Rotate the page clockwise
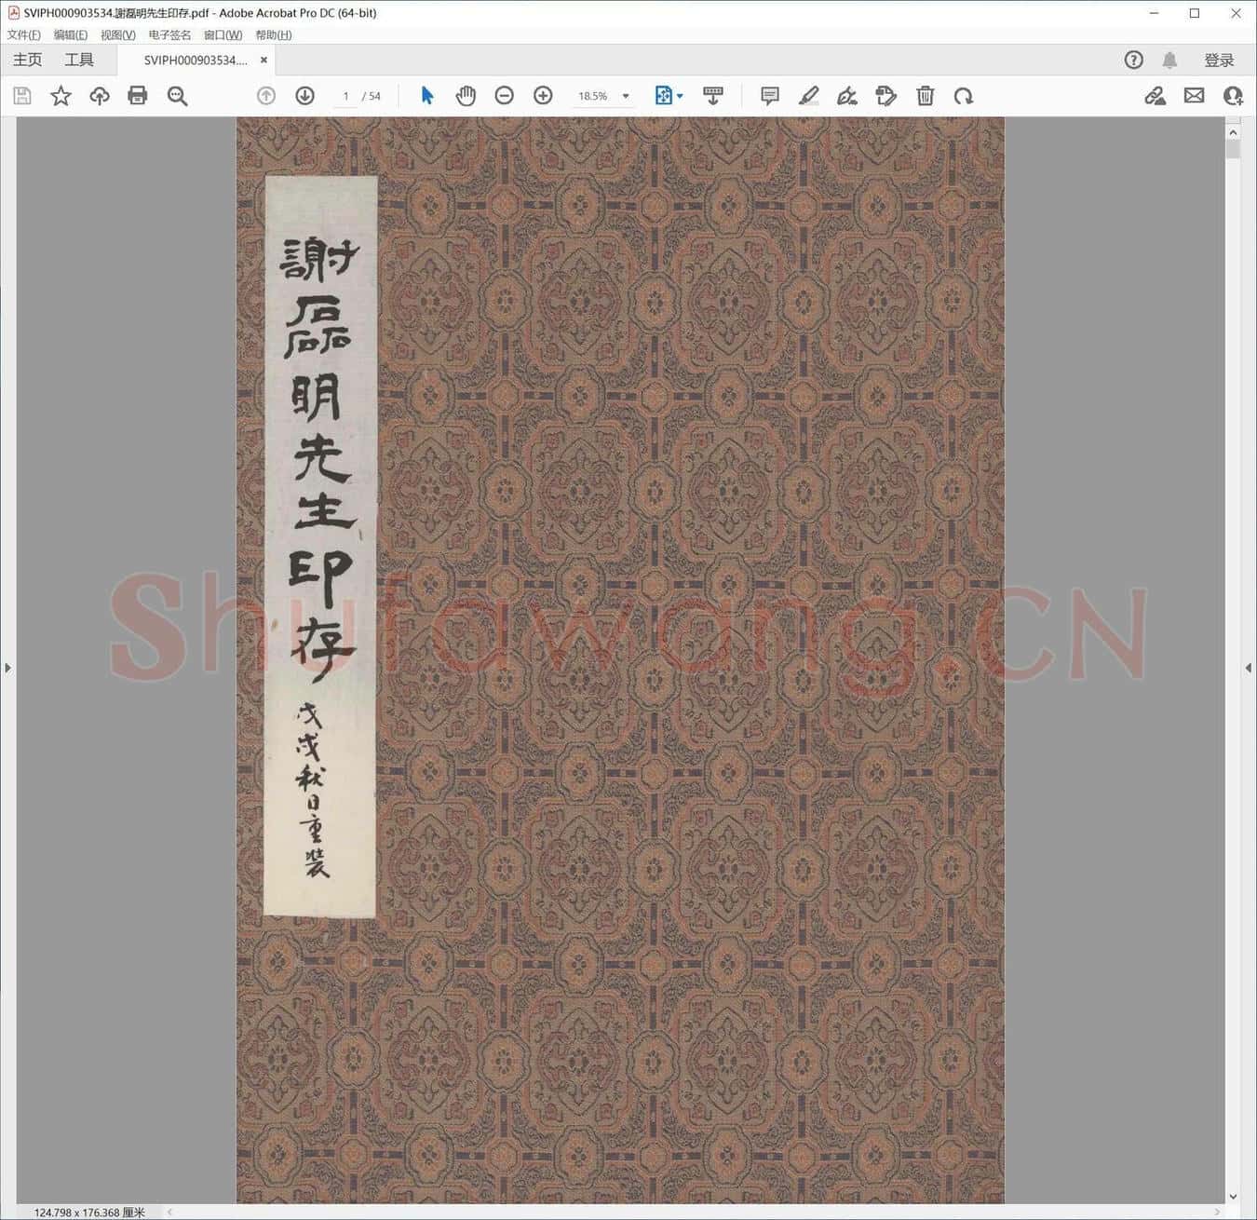Viewport: 1257px width, 1220px height. [x=964, y=96]
